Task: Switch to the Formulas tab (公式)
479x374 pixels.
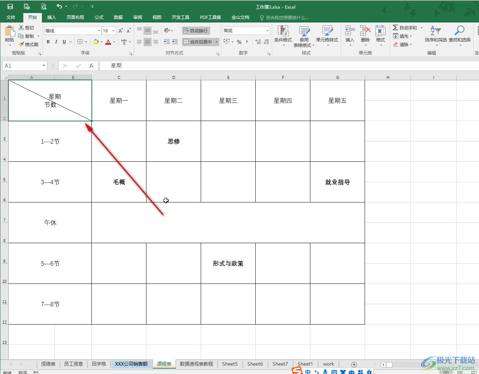Action: click(99, 17)
